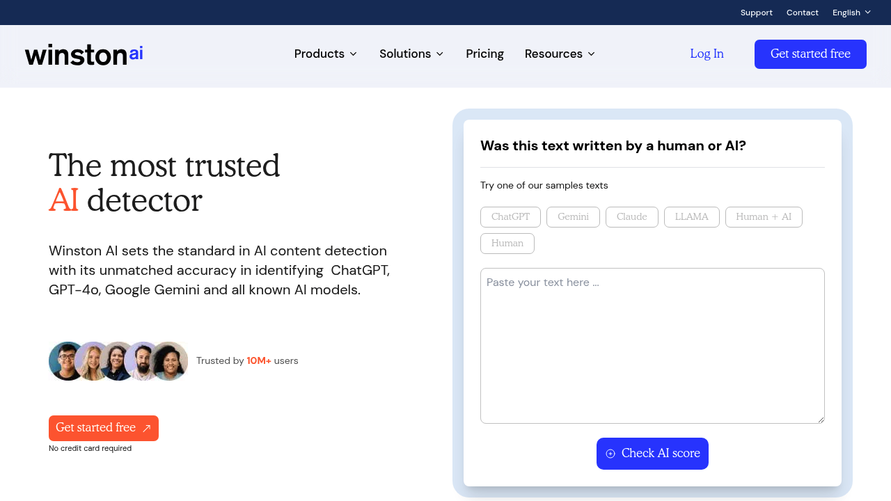
Task: Click the Paste your text here field
Action: click(x=652, y=346)
